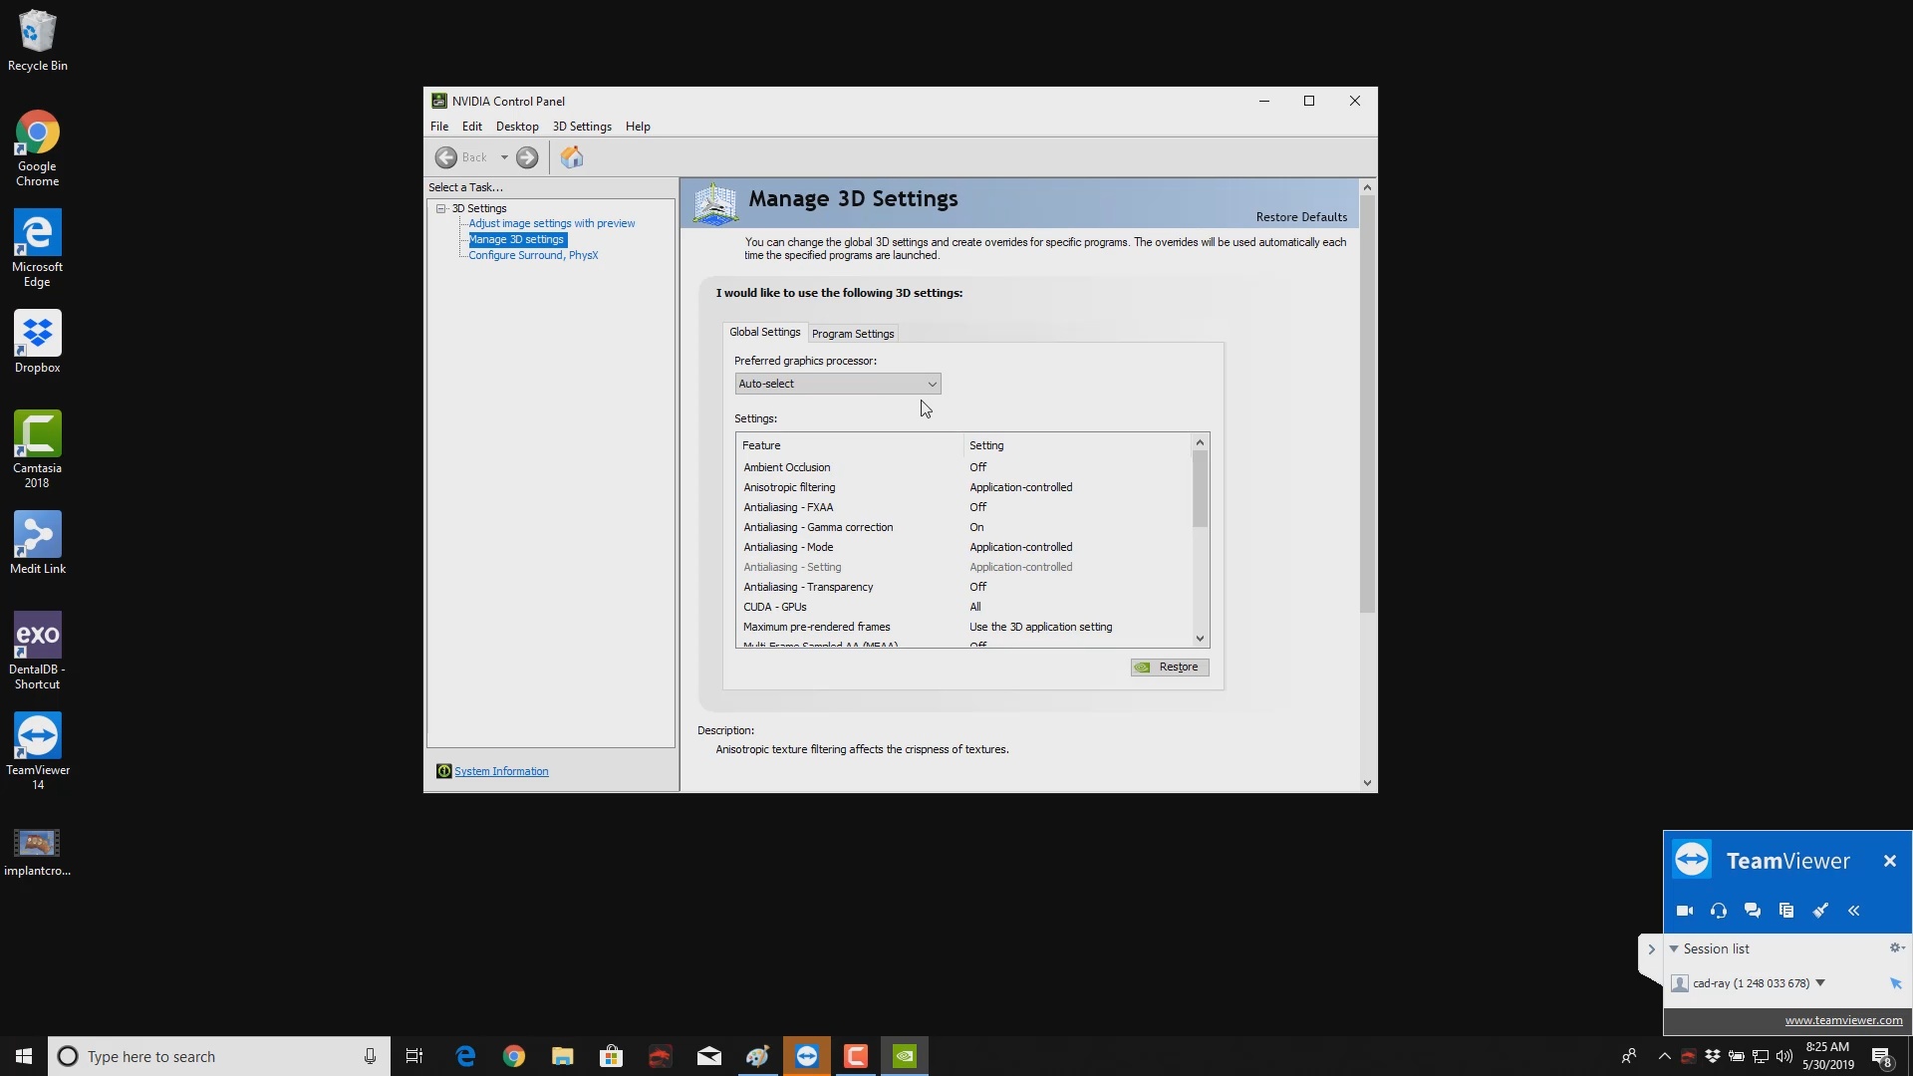1913x1076 pixels.
Task: Open TeamViewer file box icon
Action: (1786, 911)
